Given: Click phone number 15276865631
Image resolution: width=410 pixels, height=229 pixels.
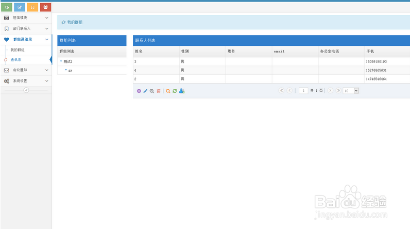Looking at the screenshot, I should tap(377, 70).
